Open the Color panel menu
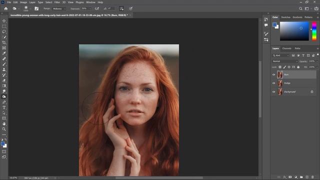This screenshot has height=180, width=320. 317,17
